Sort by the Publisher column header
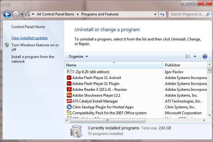The image size is (213, 142). point(185,65)
